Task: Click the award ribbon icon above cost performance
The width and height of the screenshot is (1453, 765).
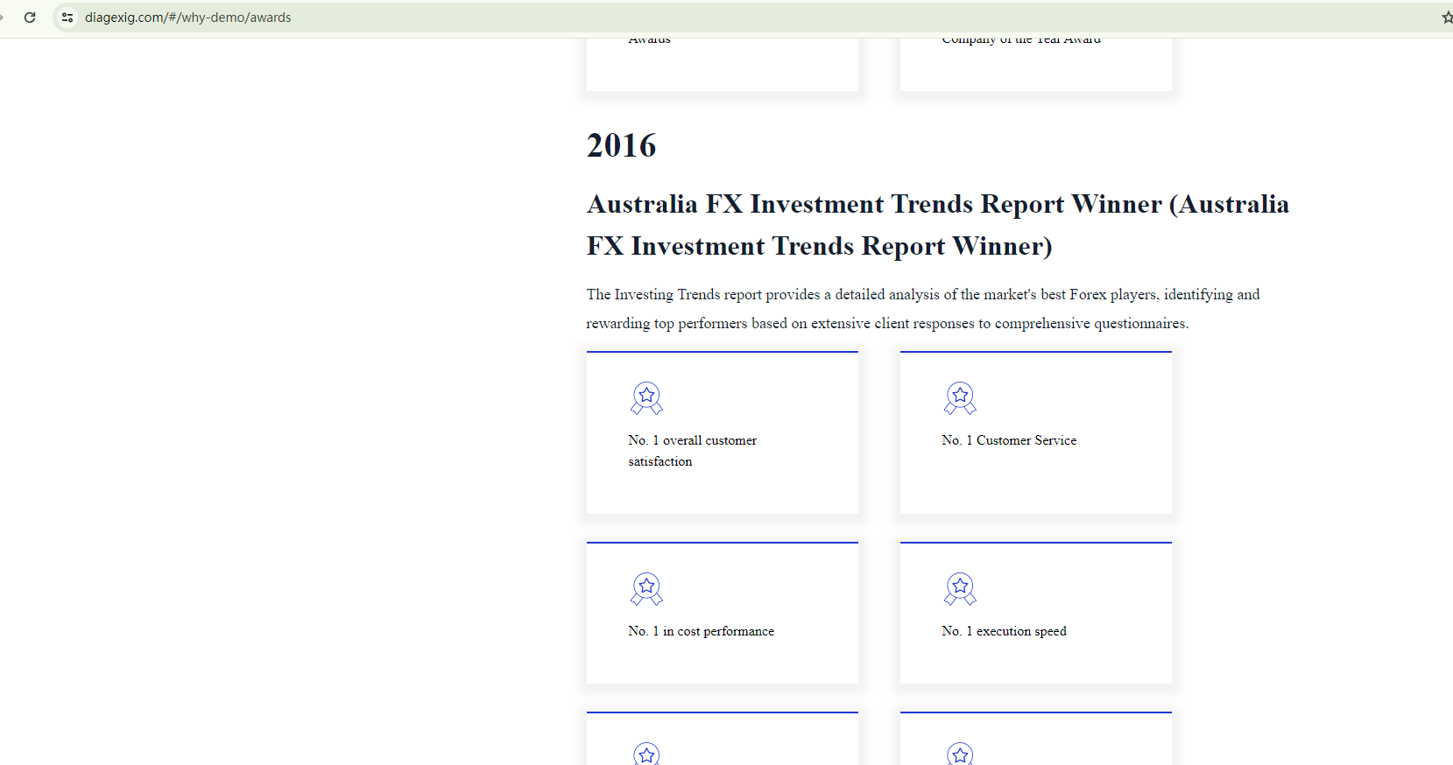Action: [x=646, y=589]
